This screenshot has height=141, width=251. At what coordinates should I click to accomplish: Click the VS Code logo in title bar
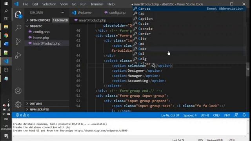(x=16, y=4)
